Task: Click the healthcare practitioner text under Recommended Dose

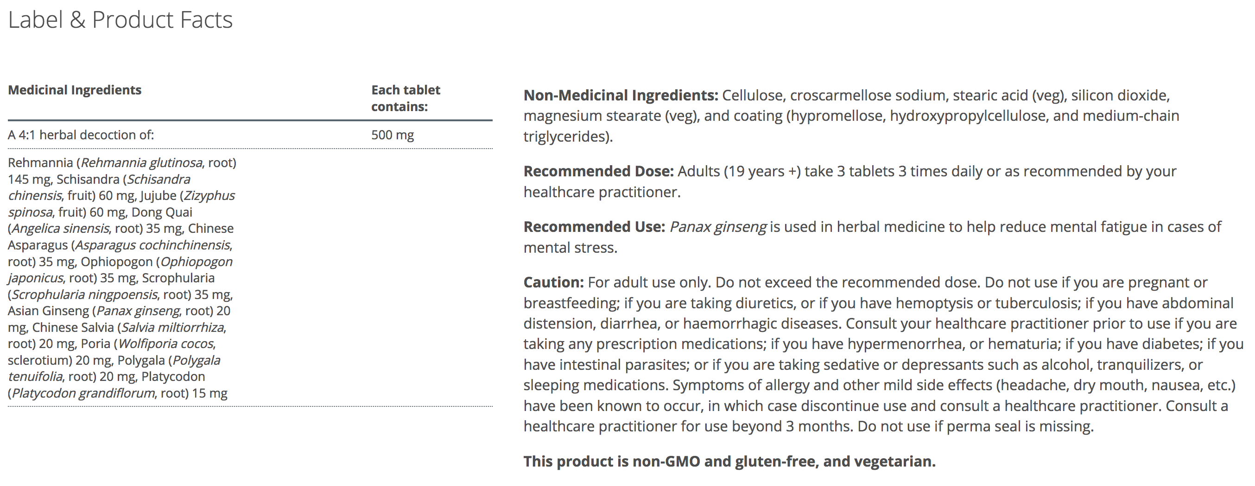Action: (x=601, y=192)
